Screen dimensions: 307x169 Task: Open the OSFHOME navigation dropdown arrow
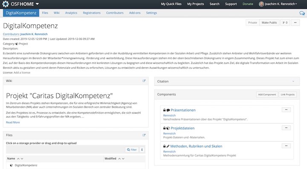click(x=37, y=4)
